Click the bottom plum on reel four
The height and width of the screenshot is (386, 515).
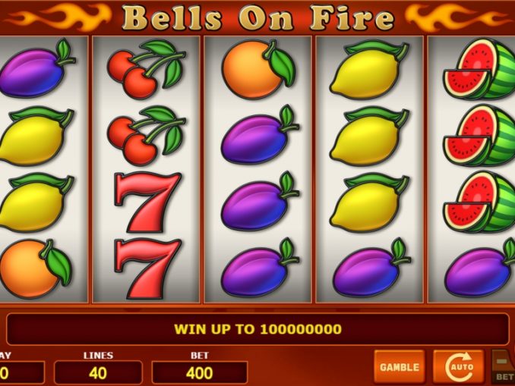371,268
